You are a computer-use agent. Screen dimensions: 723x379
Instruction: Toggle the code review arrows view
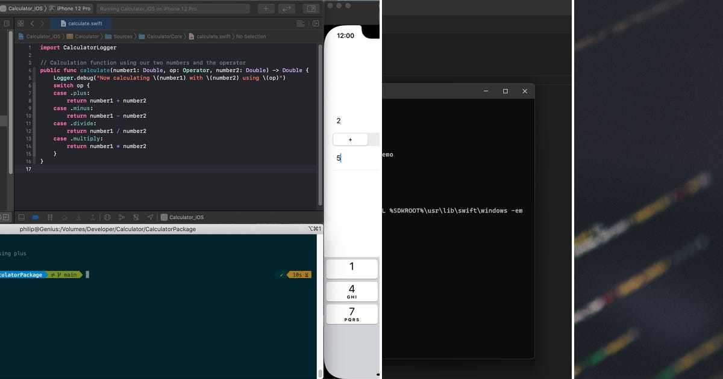[x=287, y=8]
